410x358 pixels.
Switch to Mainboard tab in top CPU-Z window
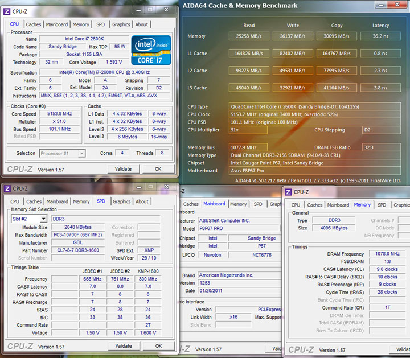tap(57, 24)
